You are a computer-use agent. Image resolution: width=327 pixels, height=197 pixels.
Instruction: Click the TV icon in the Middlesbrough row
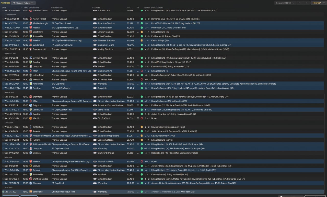138,23
